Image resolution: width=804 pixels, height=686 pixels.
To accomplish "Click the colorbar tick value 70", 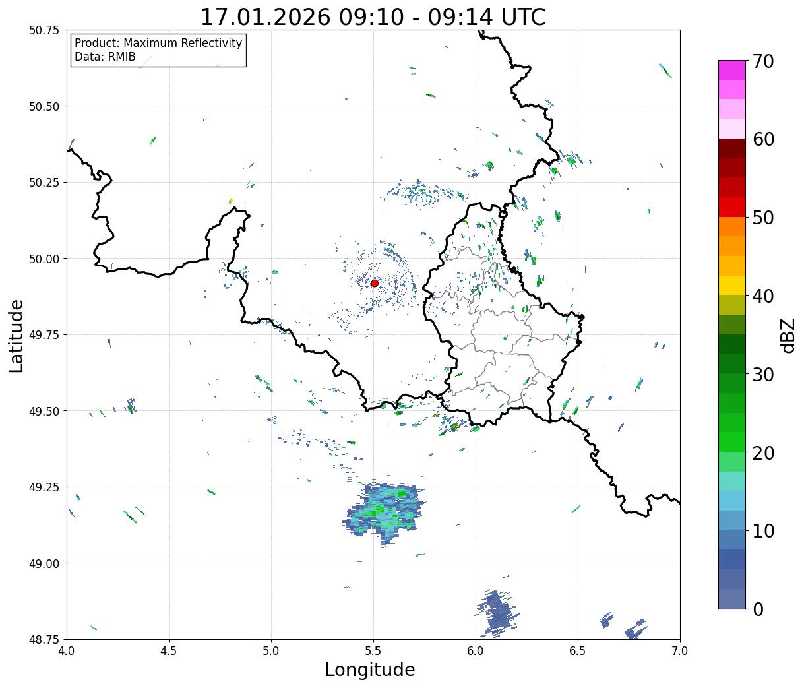I will (x=763, y=61).
